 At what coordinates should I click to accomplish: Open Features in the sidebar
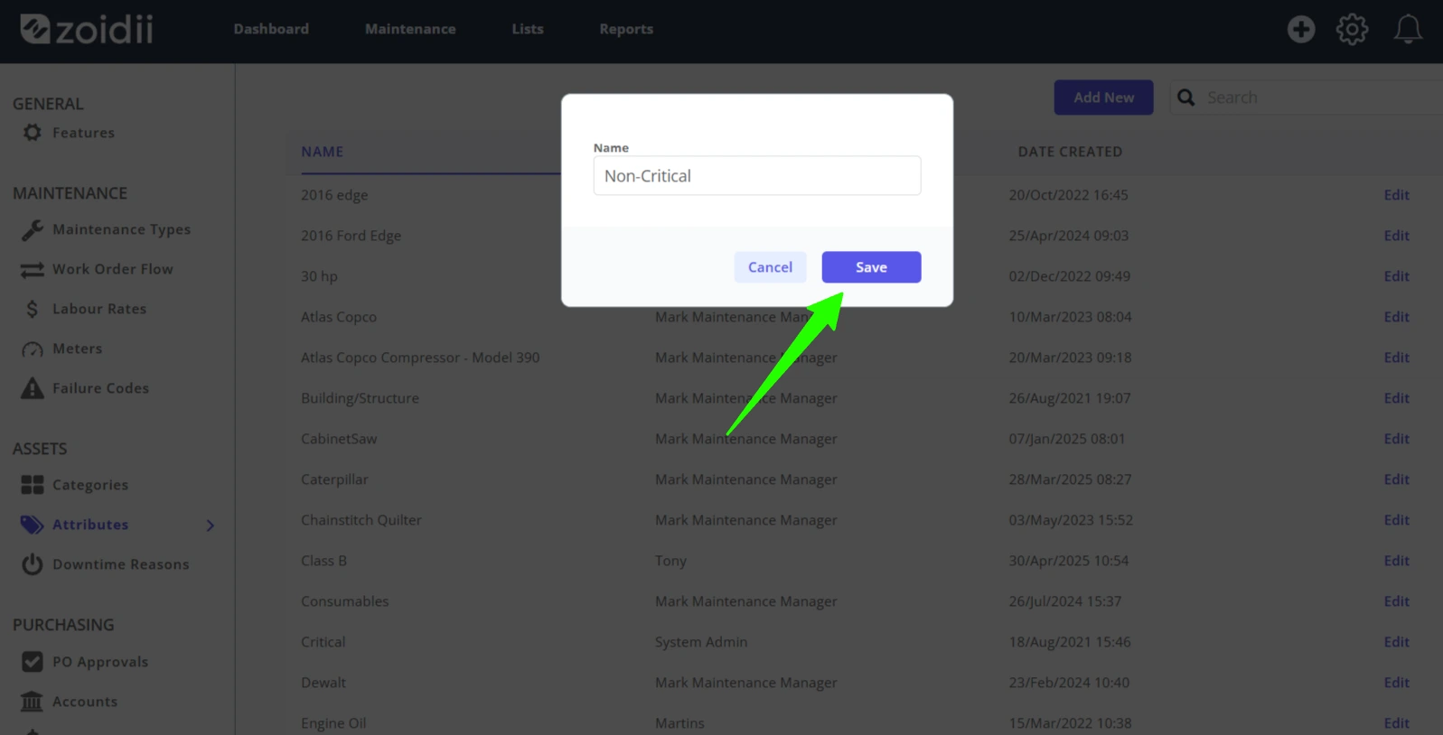pyautogui.click(x=83, y=133)
